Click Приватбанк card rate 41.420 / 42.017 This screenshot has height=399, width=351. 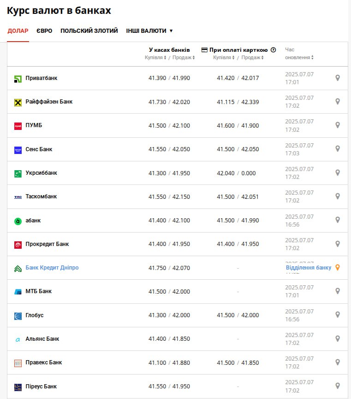pos(238,78)
